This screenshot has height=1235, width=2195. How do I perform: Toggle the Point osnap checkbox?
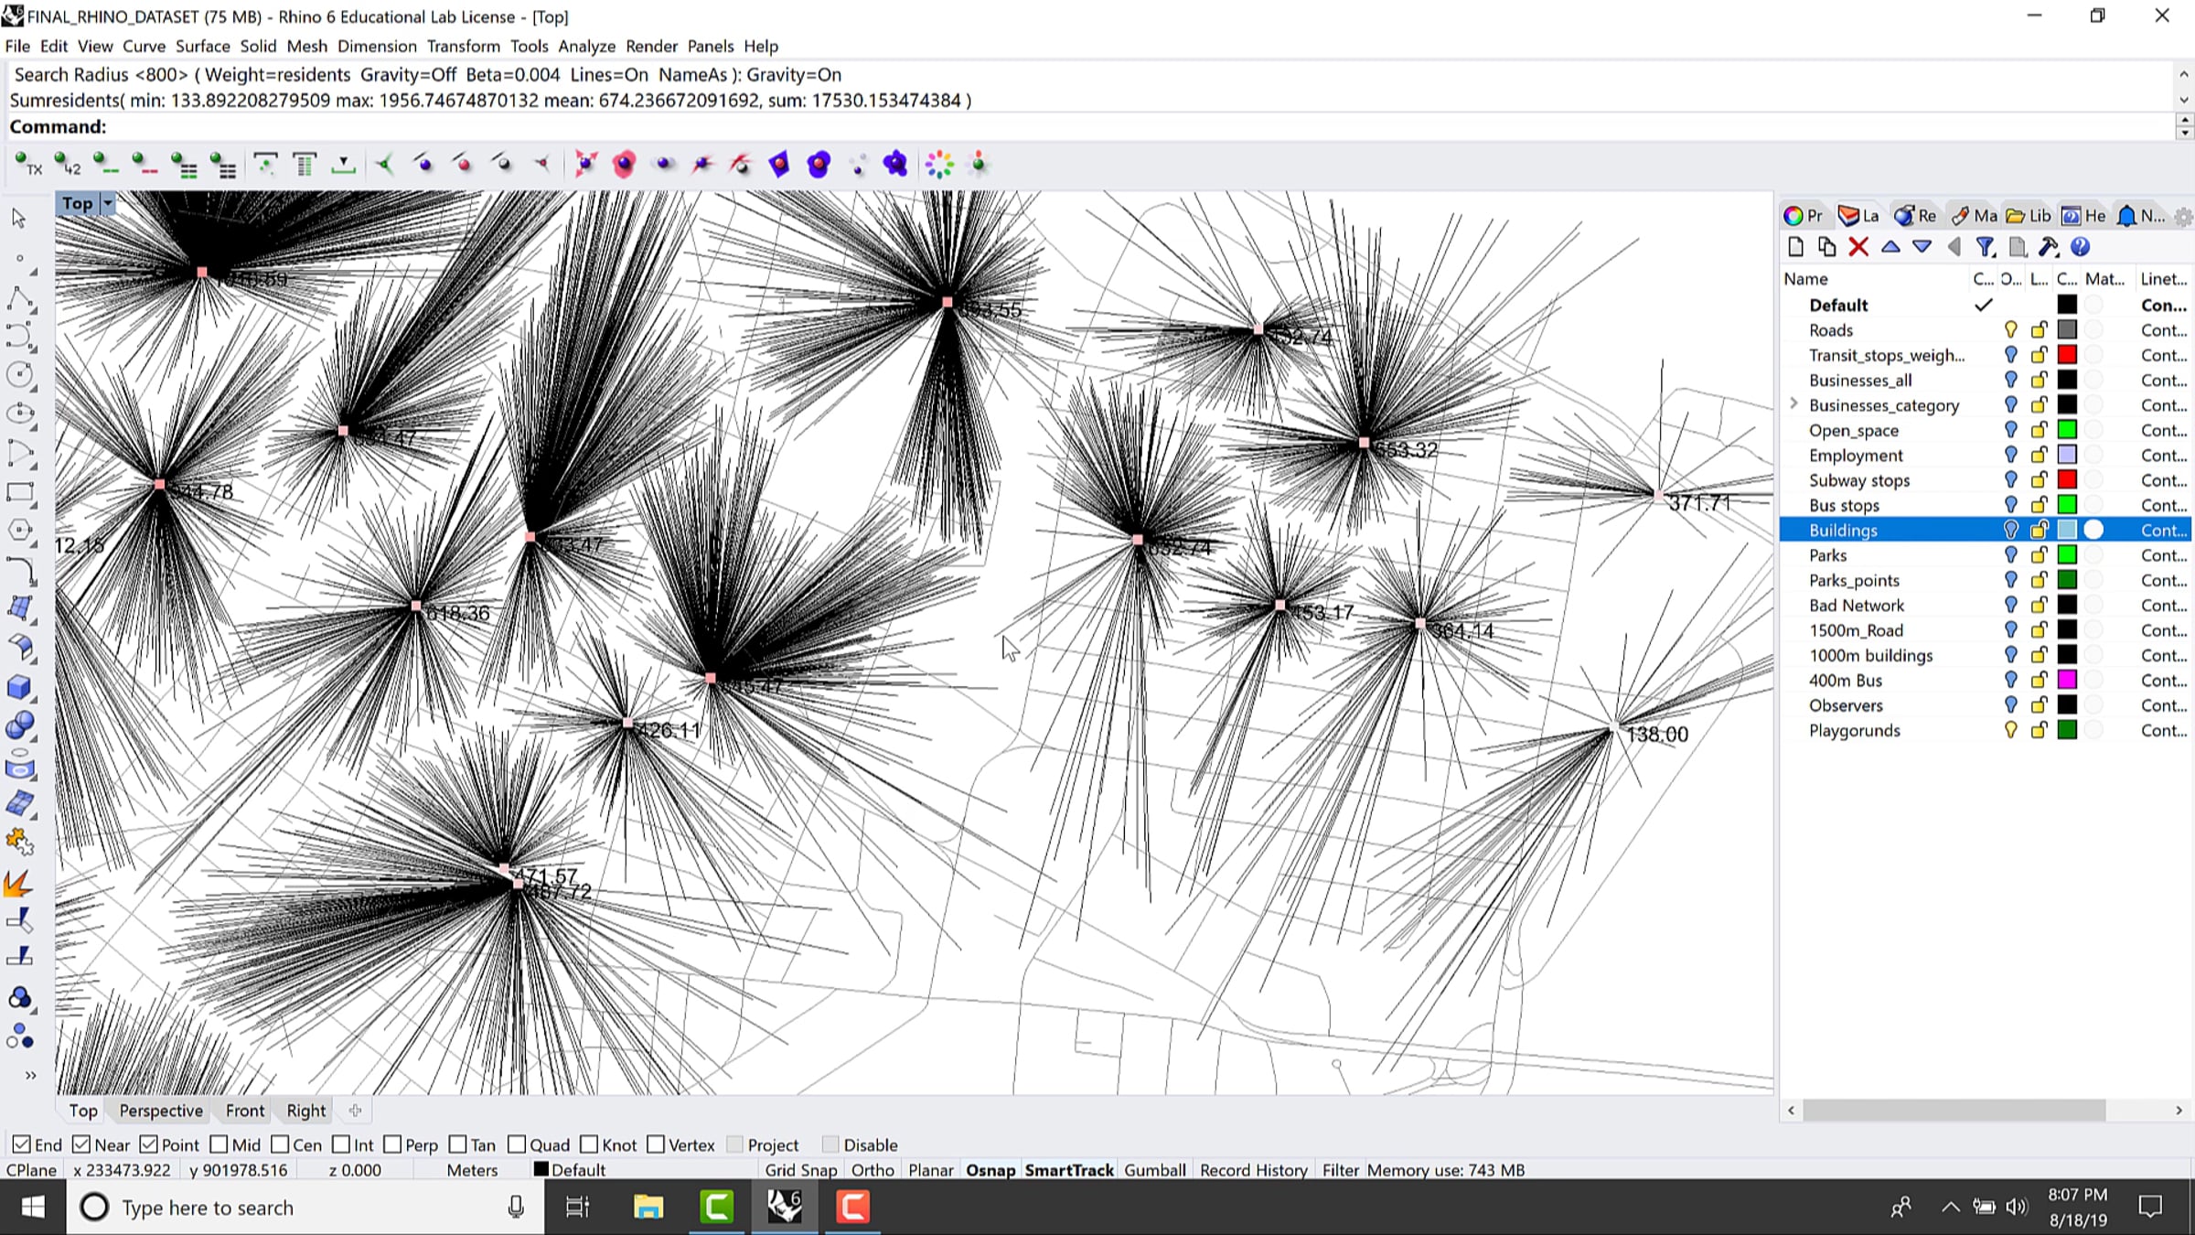[x=148, y=1144]
